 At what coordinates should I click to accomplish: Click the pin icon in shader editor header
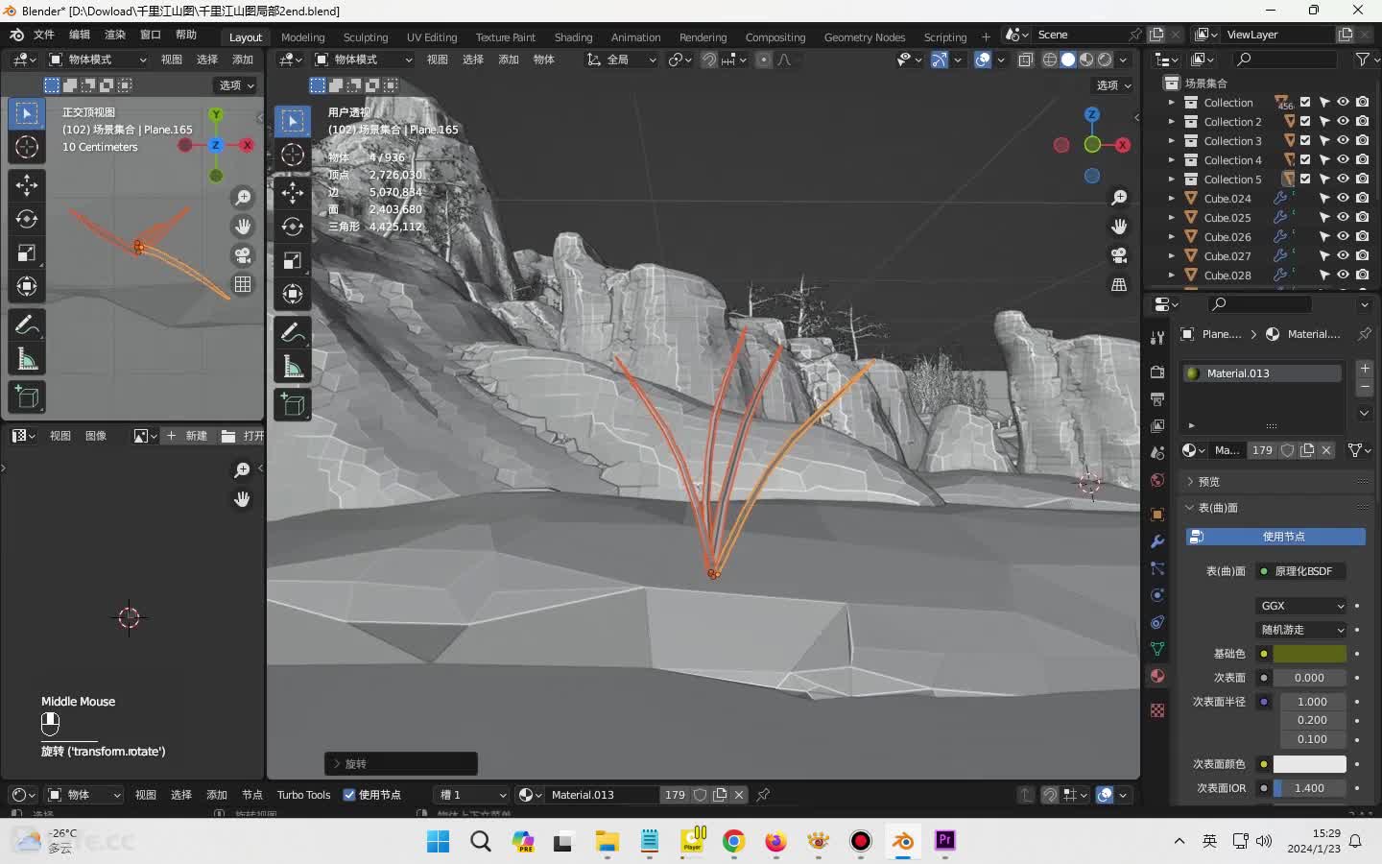tap(763, 795)
